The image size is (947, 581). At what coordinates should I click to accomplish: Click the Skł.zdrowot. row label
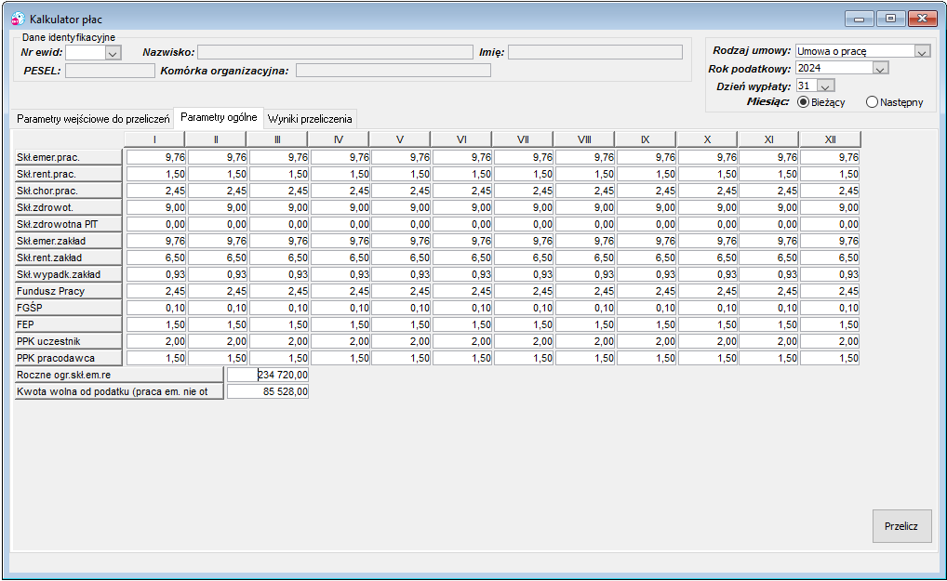point(68,207)
